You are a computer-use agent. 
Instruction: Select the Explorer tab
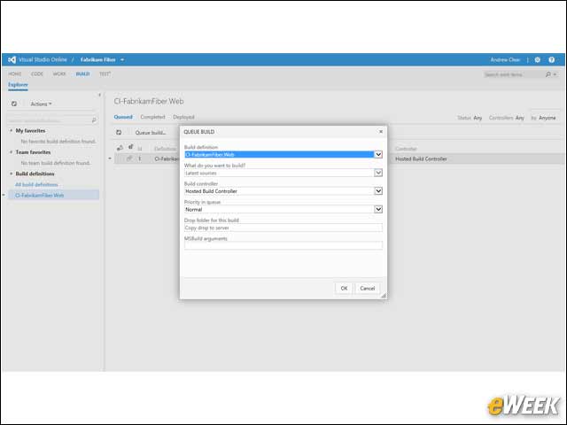(18, 85)
